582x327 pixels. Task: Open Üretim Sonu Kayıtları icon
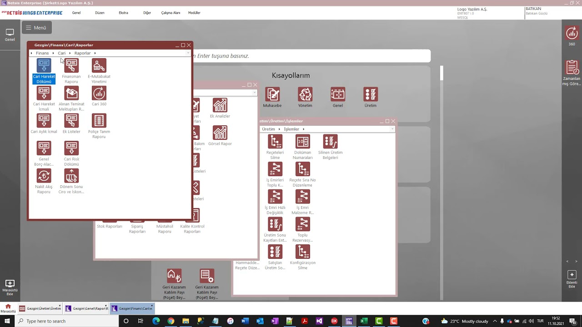coord(275,224)
